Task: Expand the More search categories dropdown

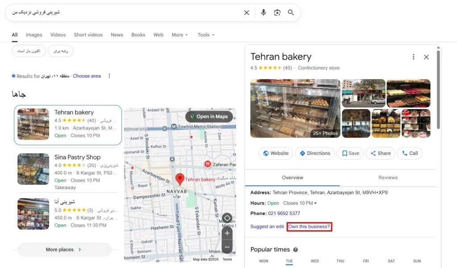Action: [x=180, y=35]
